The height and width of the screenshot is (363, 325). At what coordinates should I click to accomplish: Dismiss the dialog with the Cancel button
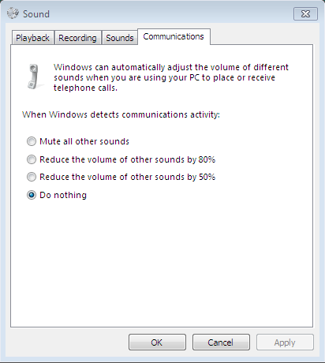click(221, 342)
